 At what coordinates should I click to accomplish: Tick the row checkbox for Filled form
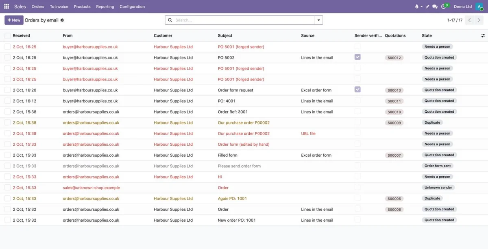click(x=7, y=155)
